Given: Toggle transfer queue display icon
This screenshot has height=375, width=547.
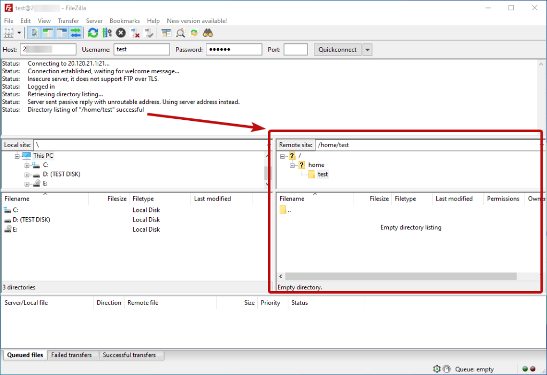Looking at the screenshot, I should tap(75, 33).
